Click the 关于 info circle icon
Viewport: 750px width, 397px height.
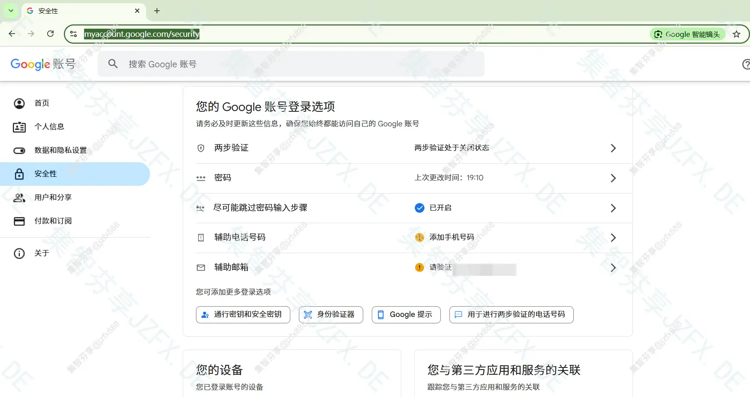tap(19, 254)
